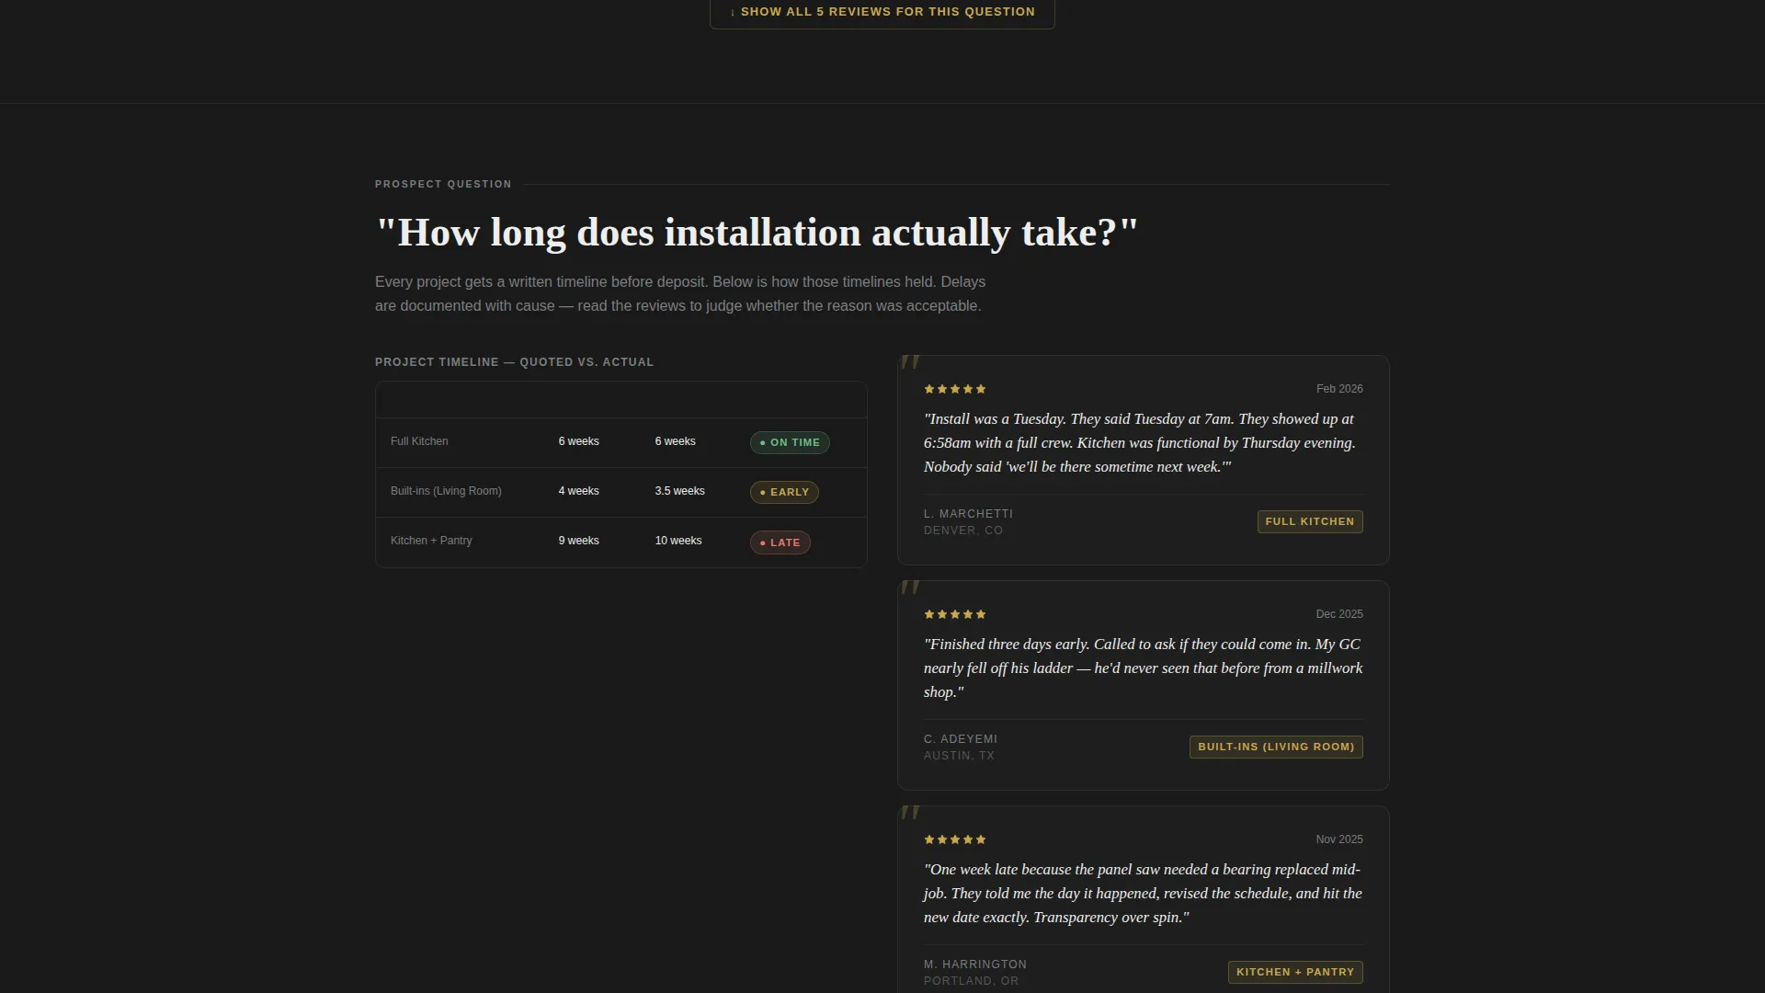
Task: Click star rating on Dec 2025 review
Action: (955, 614)
